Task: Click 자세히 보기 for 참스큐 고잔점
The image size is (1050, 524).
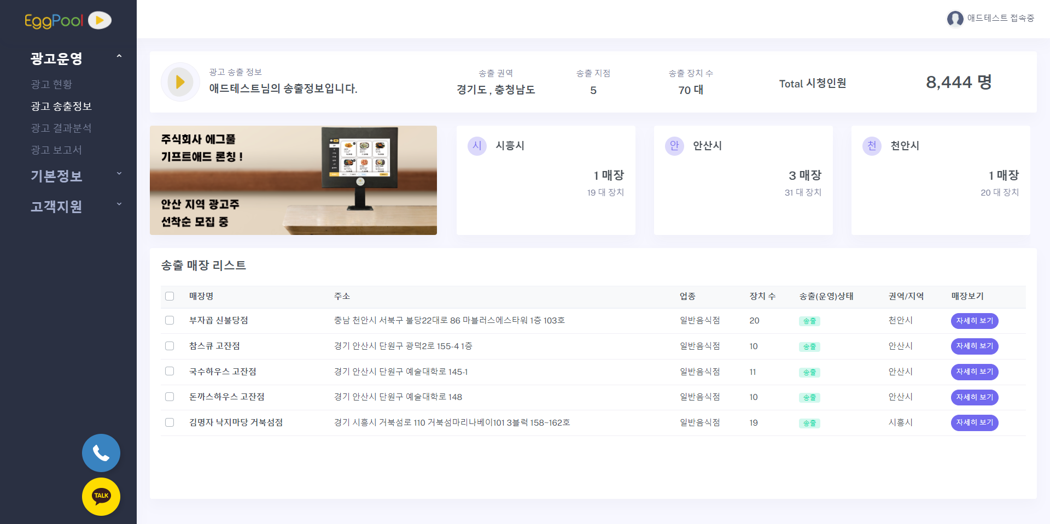Action: pos(975,346)
